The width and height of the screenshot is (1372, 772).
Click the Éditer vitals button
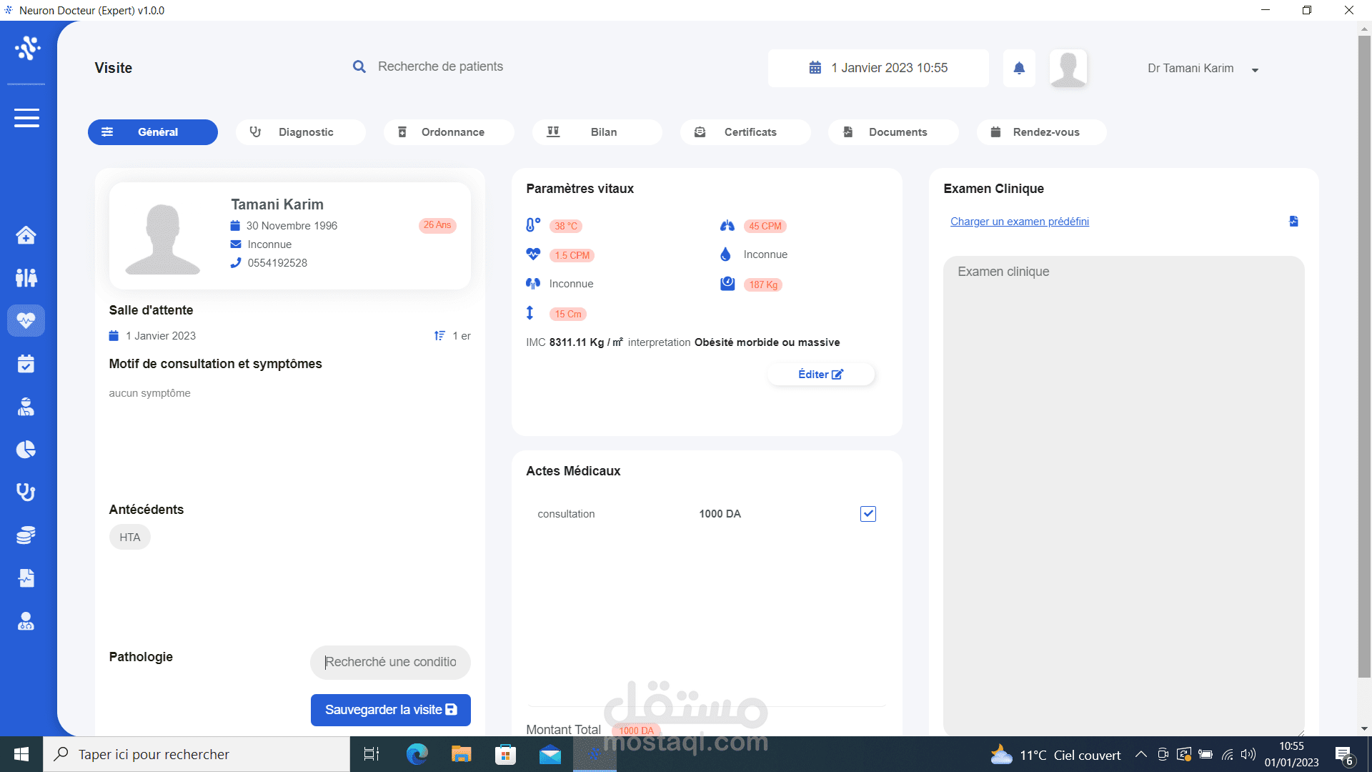pos(820,375)
